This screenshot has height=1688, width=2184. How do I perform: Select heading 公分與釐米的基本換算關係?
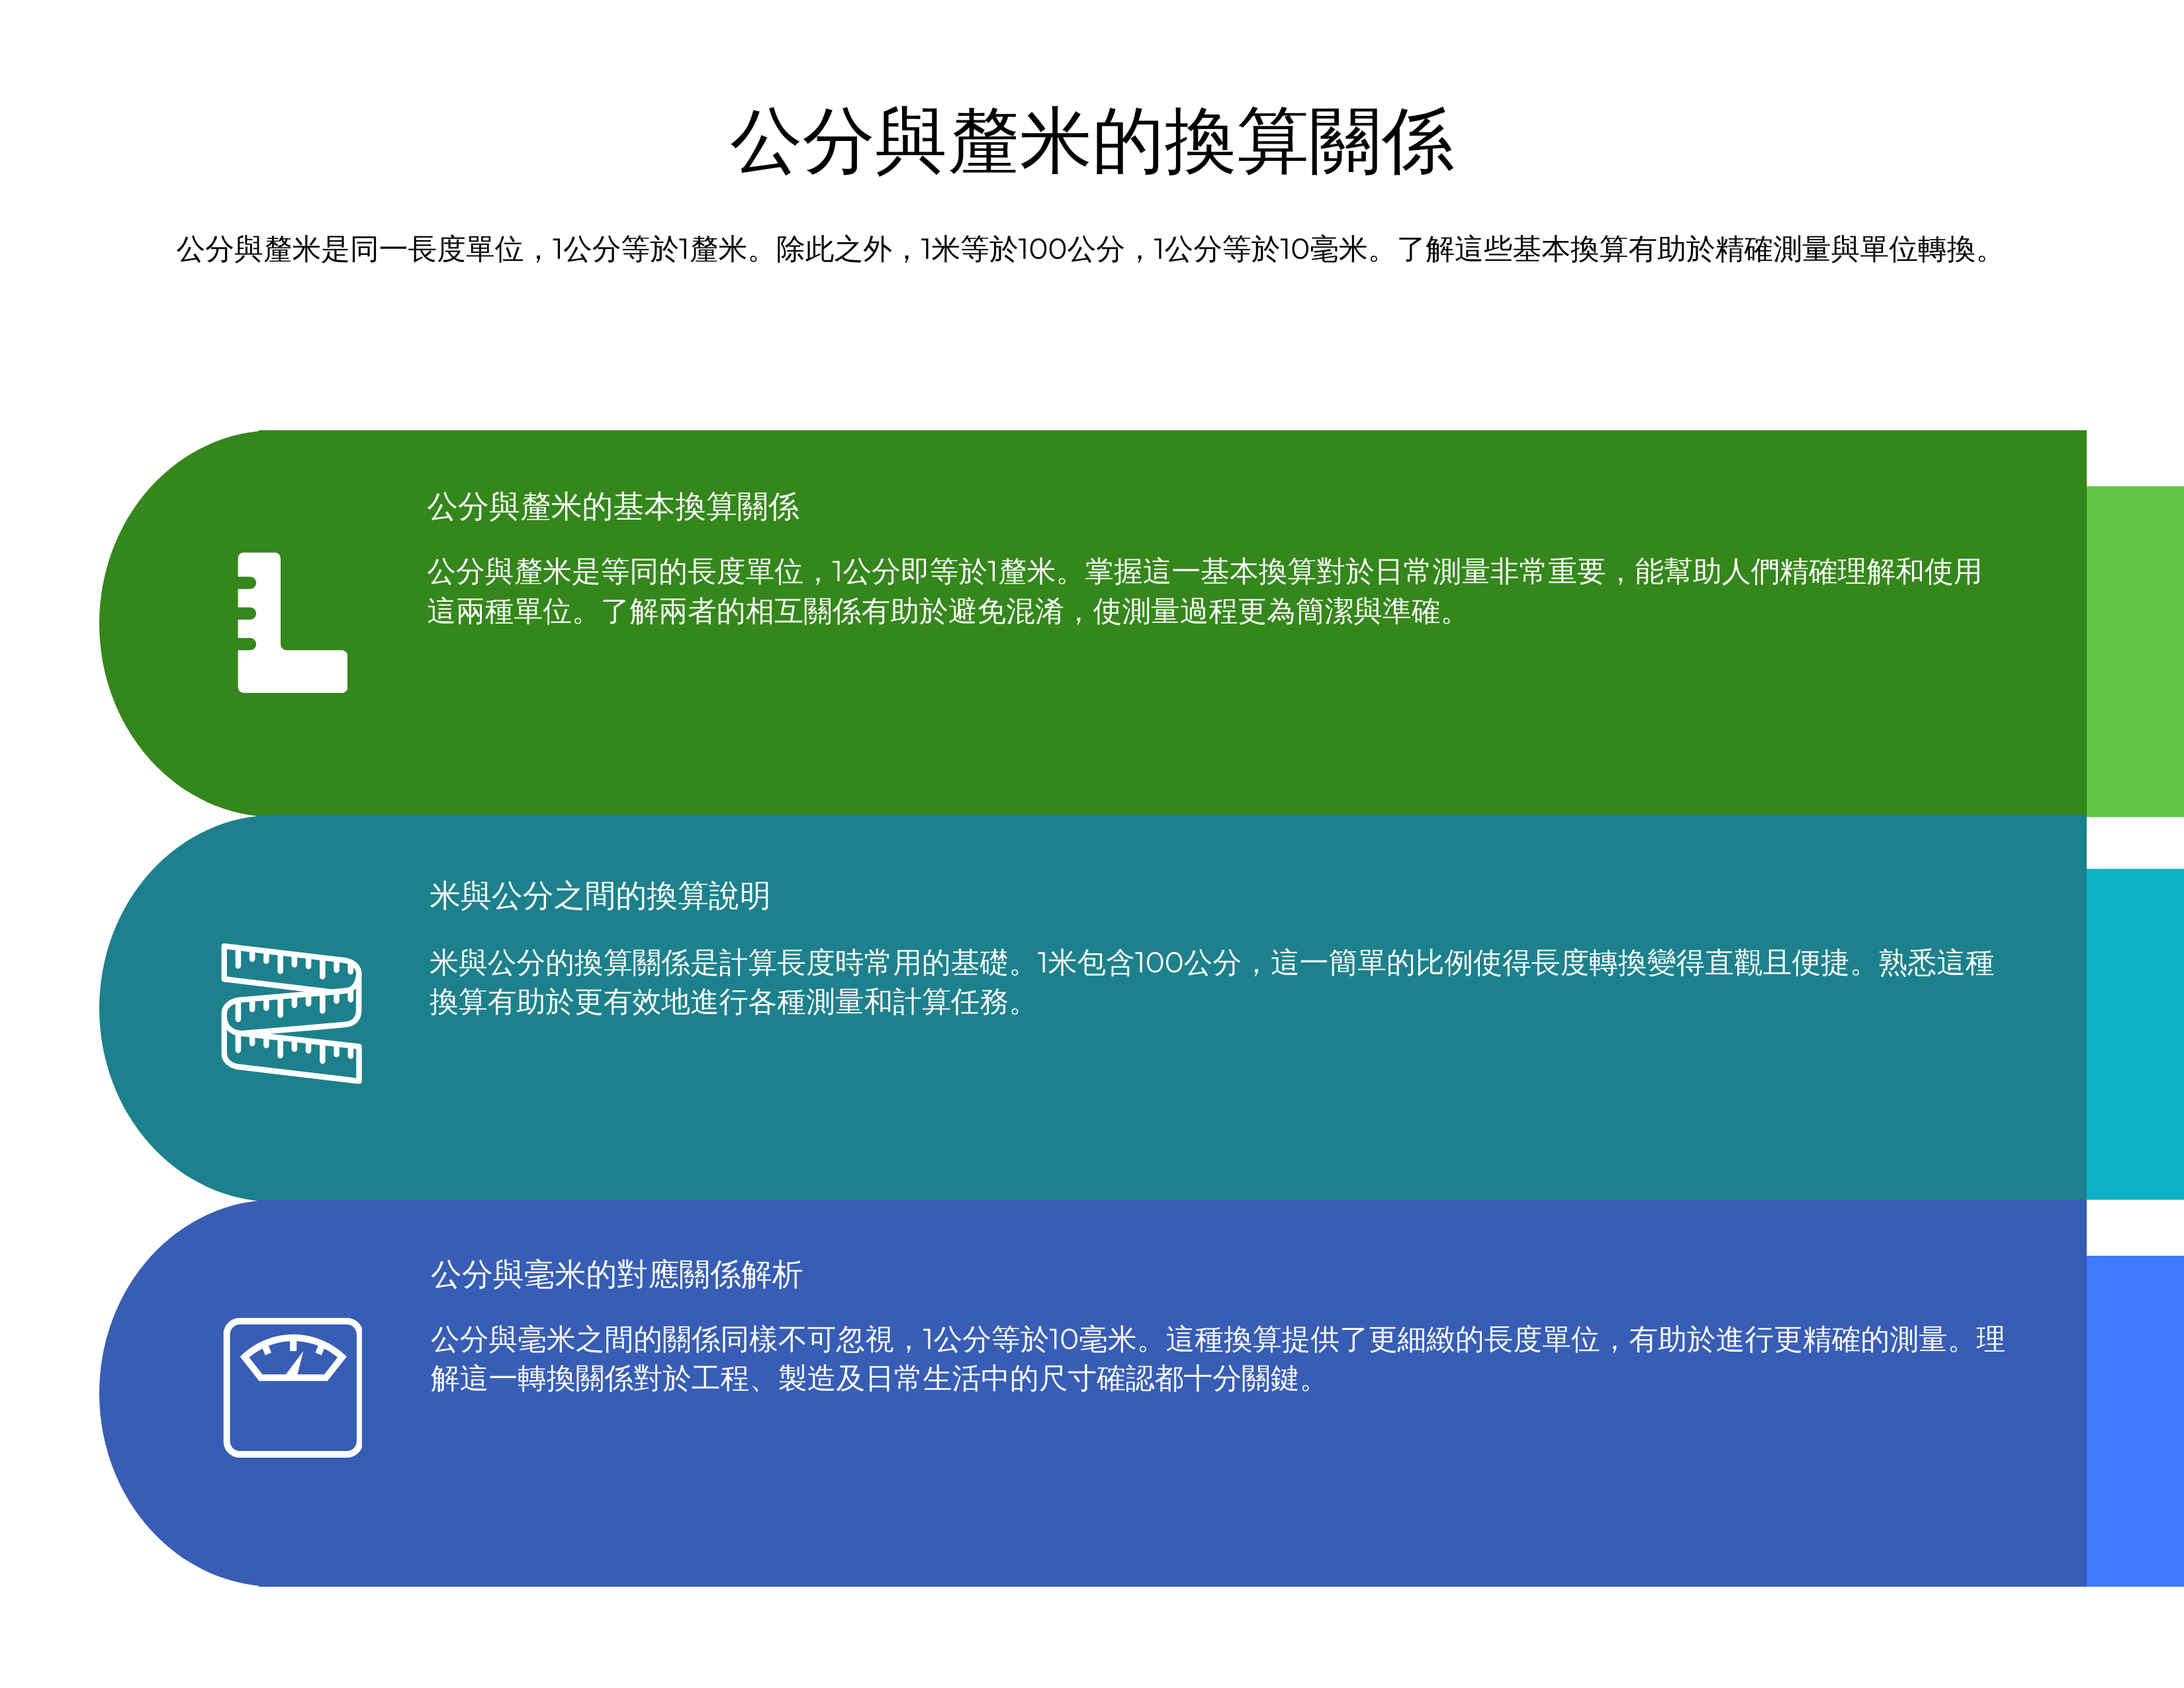coord(613,506)
